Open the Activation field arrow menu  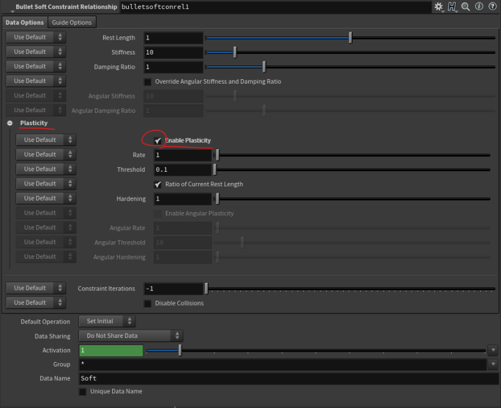[493, 350]
